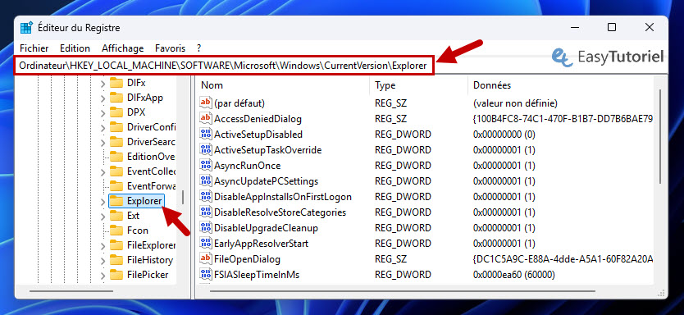Click the AsyncRunOnce DWORD icon

(206, 166)
